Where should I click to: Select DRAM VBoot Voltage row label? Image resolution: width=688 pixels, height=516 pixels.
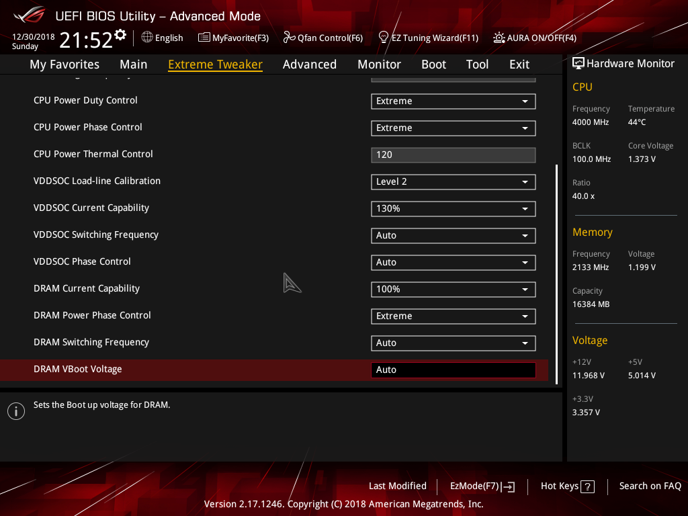78,370
